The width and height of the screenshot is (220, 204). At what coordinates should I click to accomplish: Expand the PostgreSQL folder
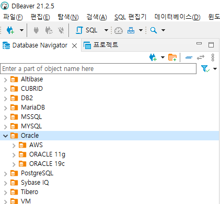pyautogui.click(x=5, y=174)
